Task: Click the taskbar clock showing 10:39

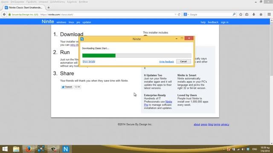Action: click(x=265, y=149)
